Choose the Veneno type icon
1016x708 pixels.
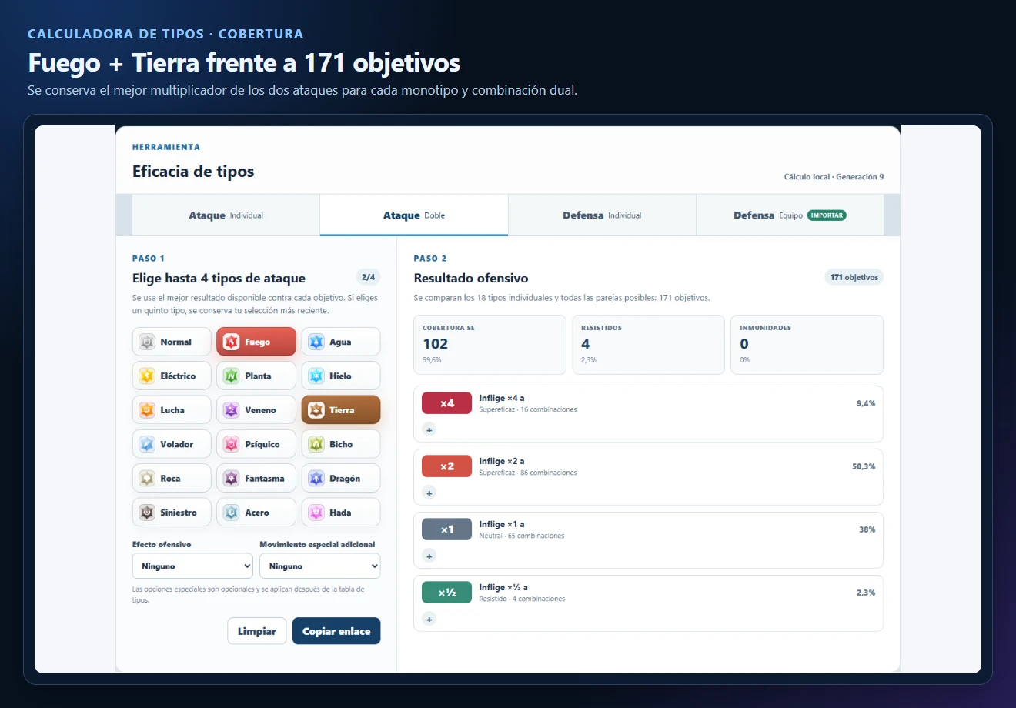click(x=232, y=410)
